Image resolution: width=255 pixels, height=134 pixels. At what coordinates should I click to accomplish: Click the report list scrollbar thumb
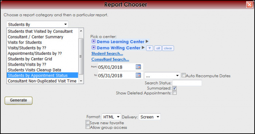[81, 56]
